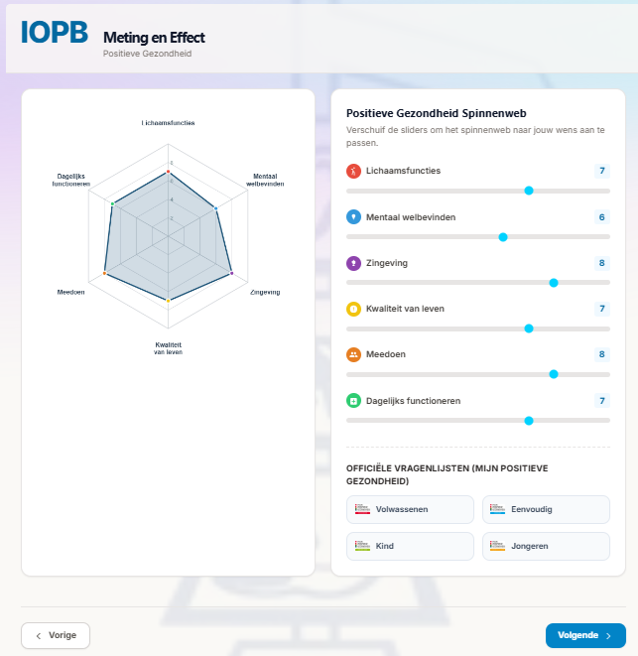
Task: Click the Zingeving axis label on chart
Action: pyautogui.click(x=265, y=292)
